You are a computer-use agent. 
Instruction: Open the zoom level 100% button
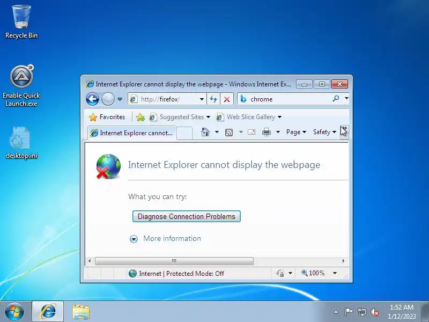coord(313,273)
